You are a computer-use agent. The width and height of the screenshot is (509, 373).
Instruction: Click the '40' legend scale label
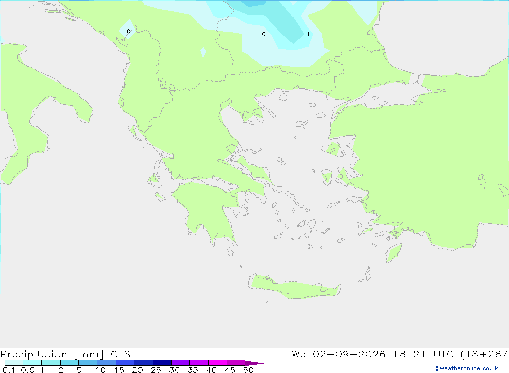(212, 370)
